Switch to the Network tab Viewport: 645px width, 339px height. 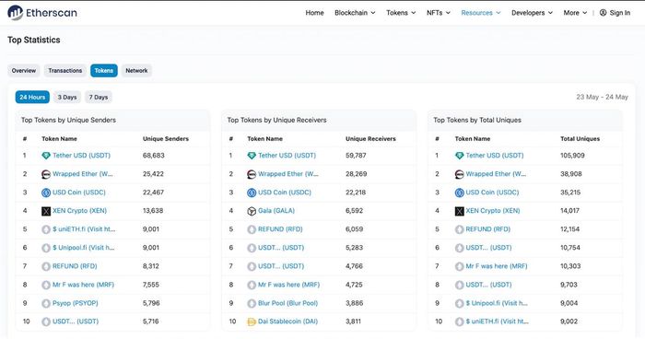[x=136, y=70]
